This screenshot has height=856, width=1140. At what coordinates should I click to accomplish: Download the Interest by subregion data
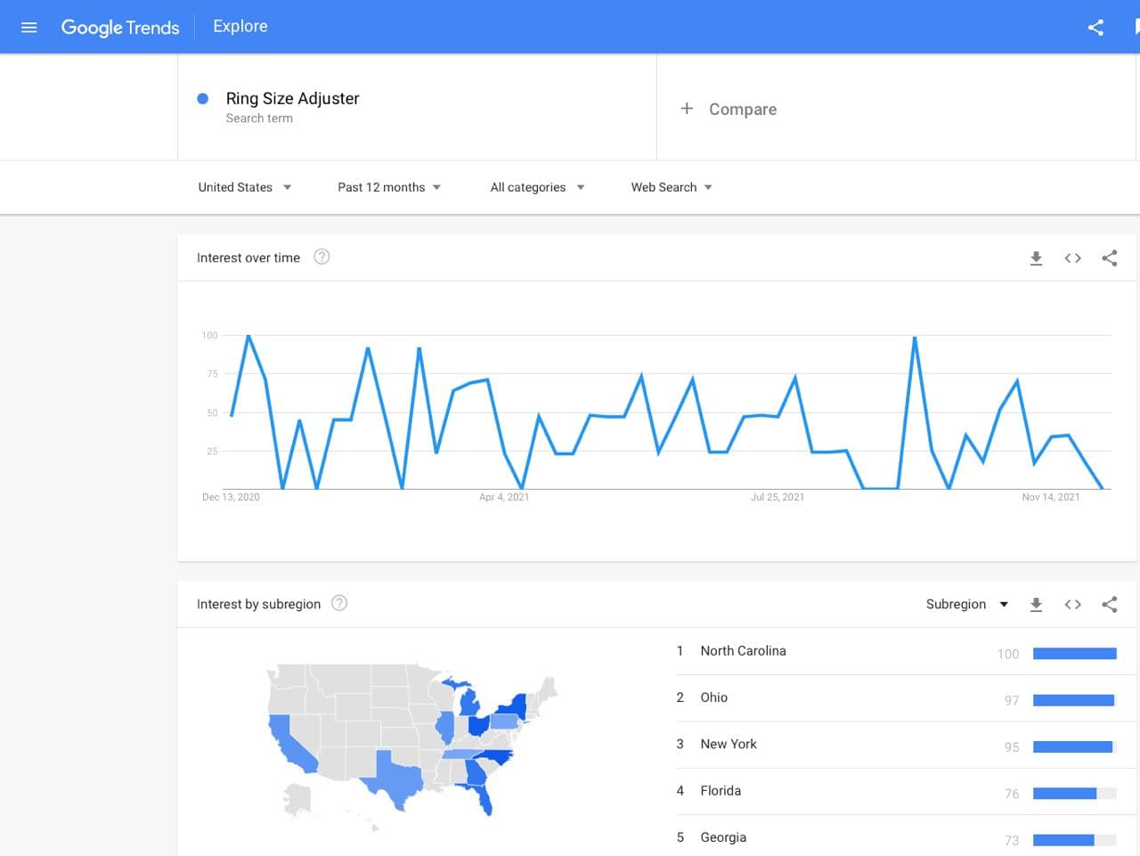tap(1036, 604)
